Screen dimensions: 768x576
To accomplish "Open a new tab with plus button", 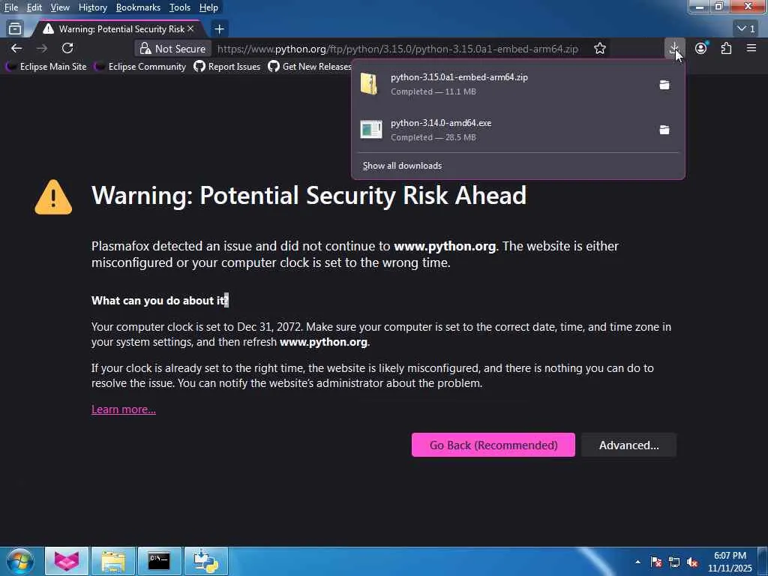I will click(220, 29).
